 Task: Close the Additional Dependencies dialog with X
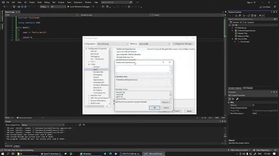pyautogui.click(x=170, y=62)
